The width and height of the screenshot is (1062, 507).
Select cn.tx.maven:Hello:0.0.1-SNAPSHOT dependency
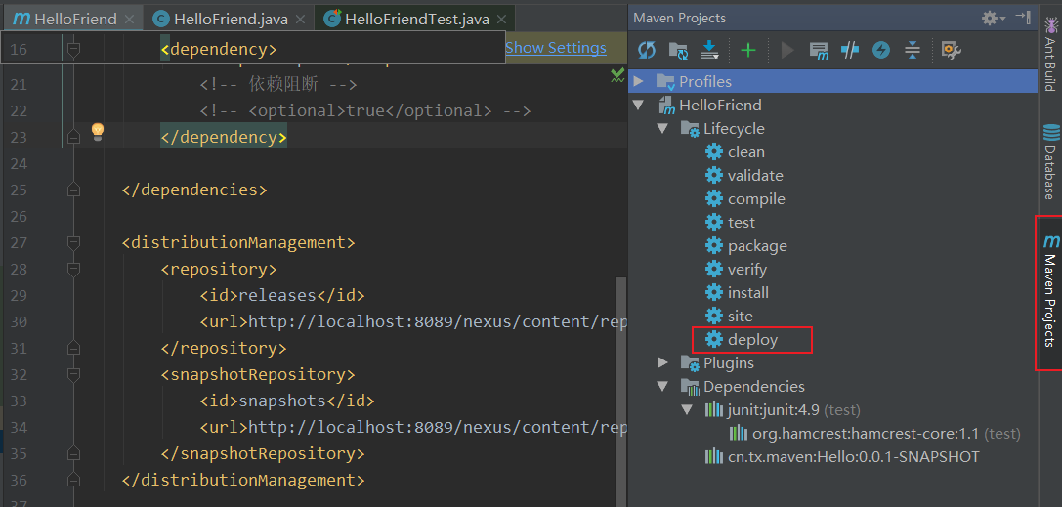click(853, 457)
